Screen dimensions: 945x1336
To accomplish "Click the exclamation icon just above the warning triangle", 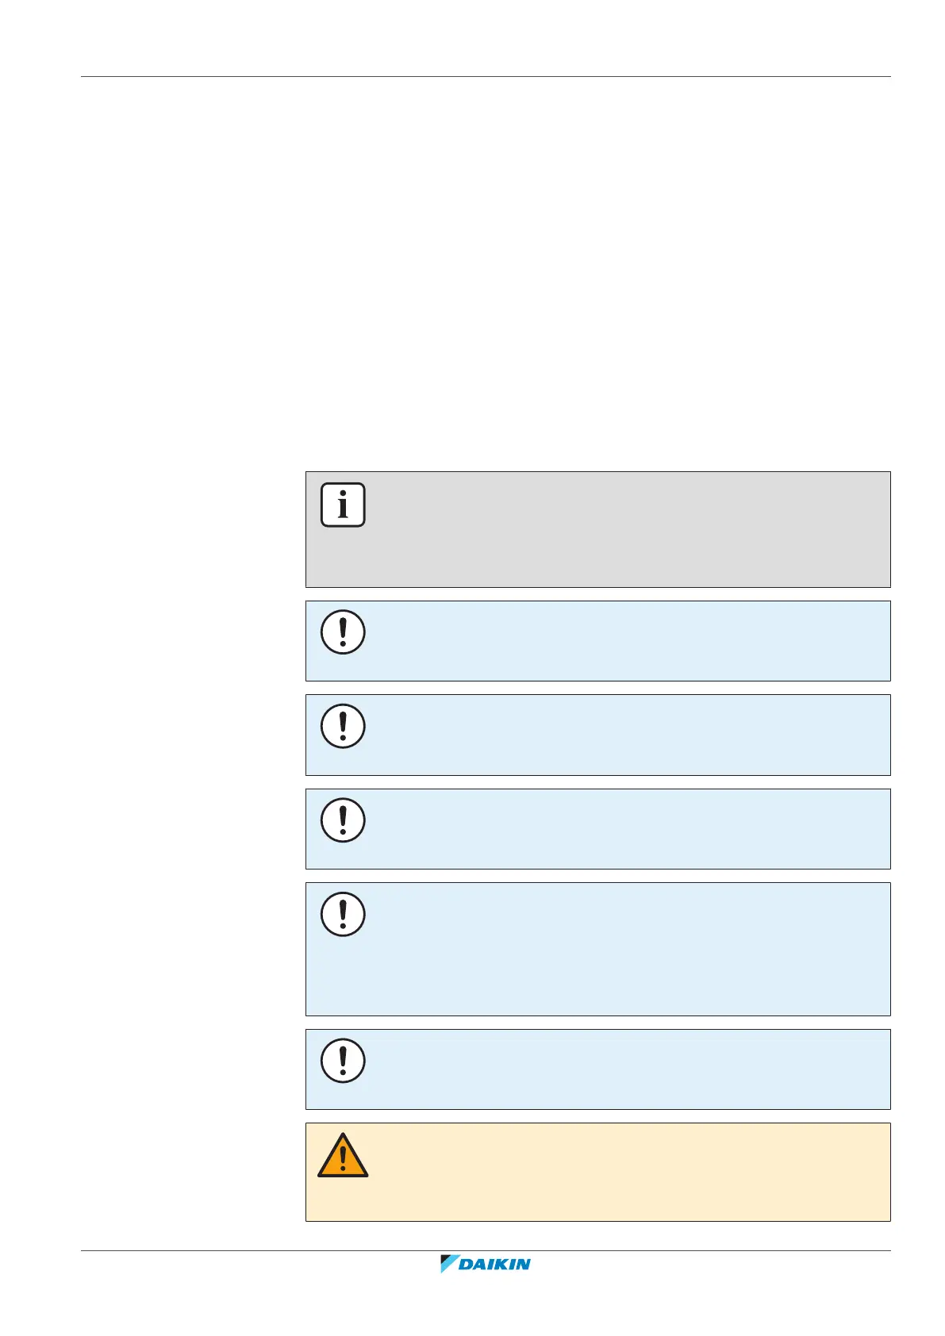I will tap(343, 1061).
